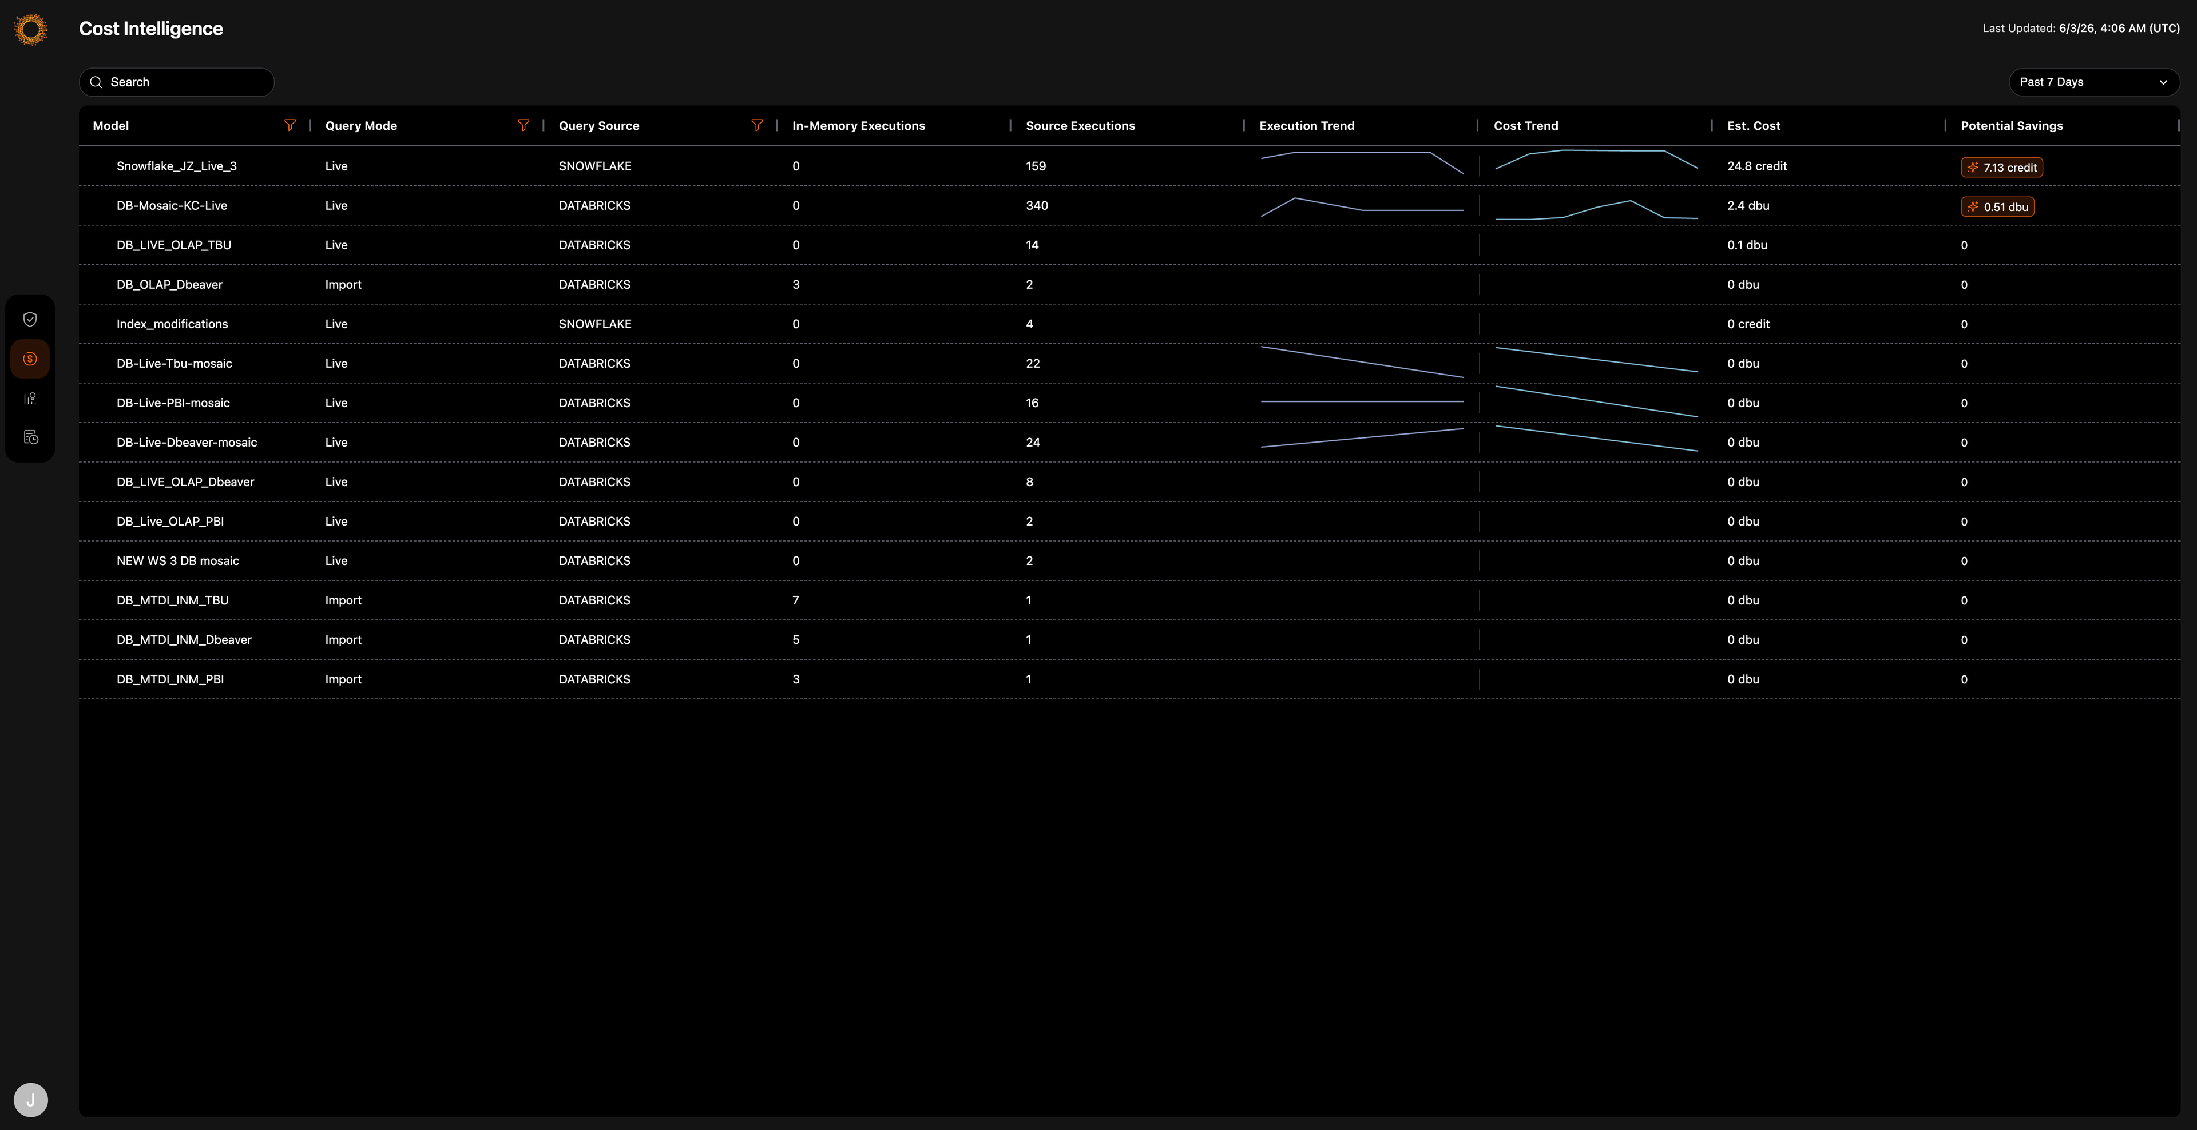Click the Snowflake_JZ_Live_3 cost trend sparkline

pos(1597,160)
